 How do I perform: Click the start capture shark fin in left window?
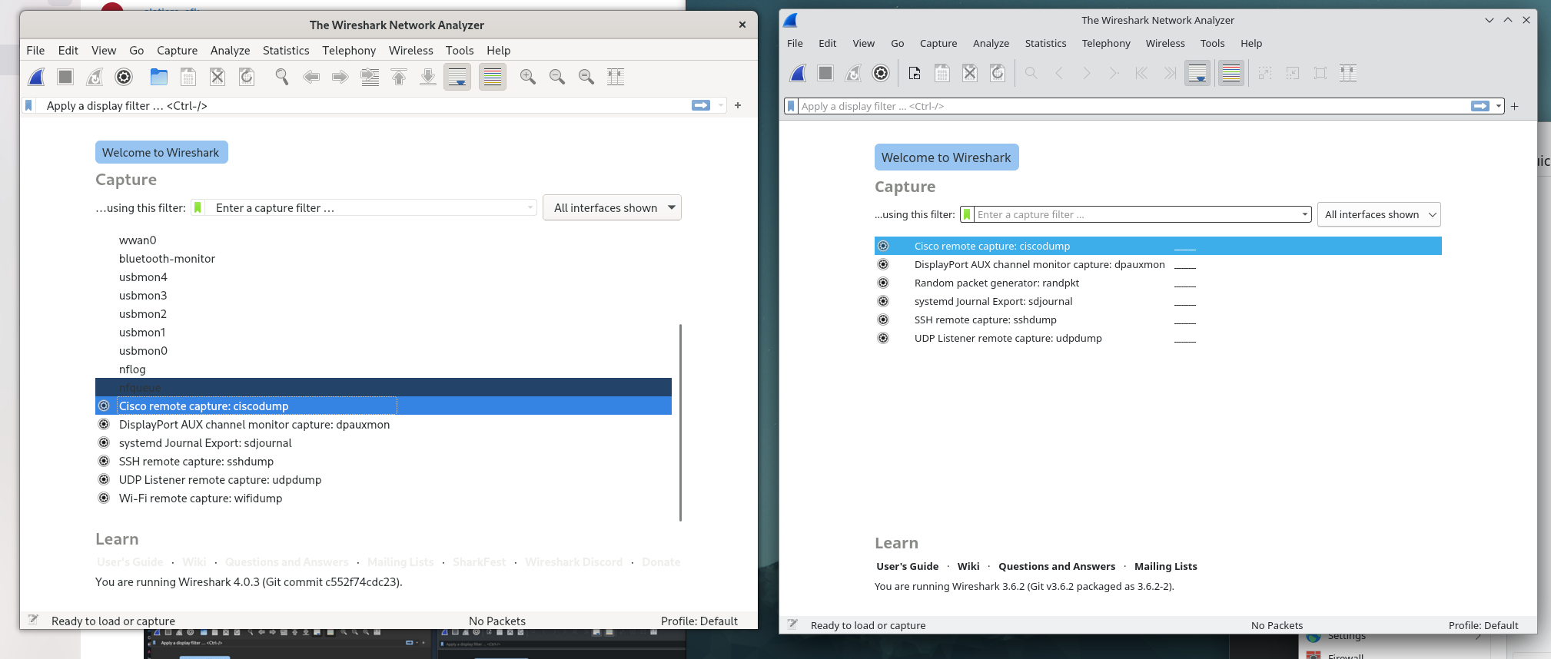point(36,77)
